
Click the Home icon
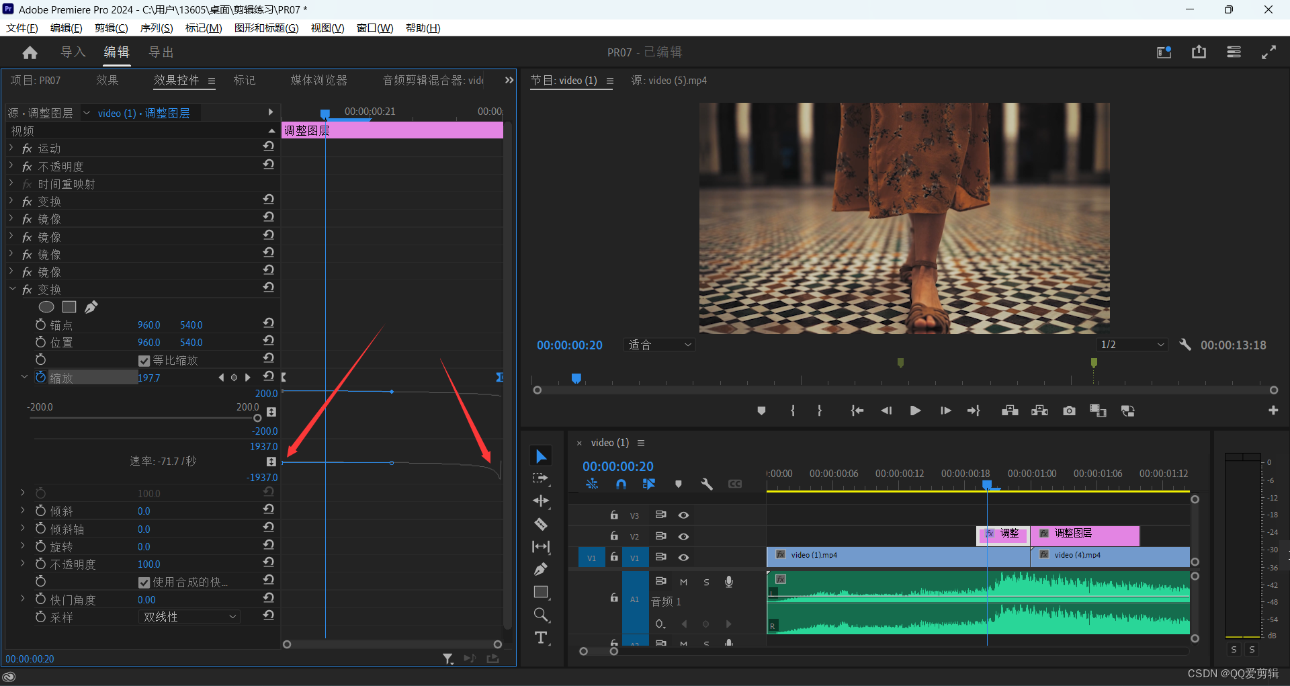[30, 52]
